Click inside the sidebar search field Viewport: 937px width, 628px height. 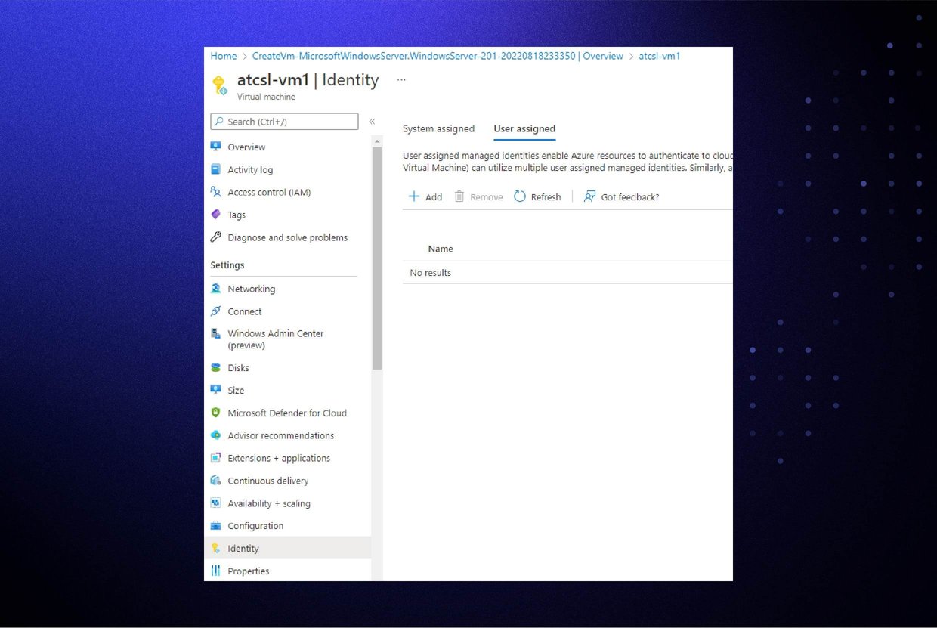[x=283, y=121]
